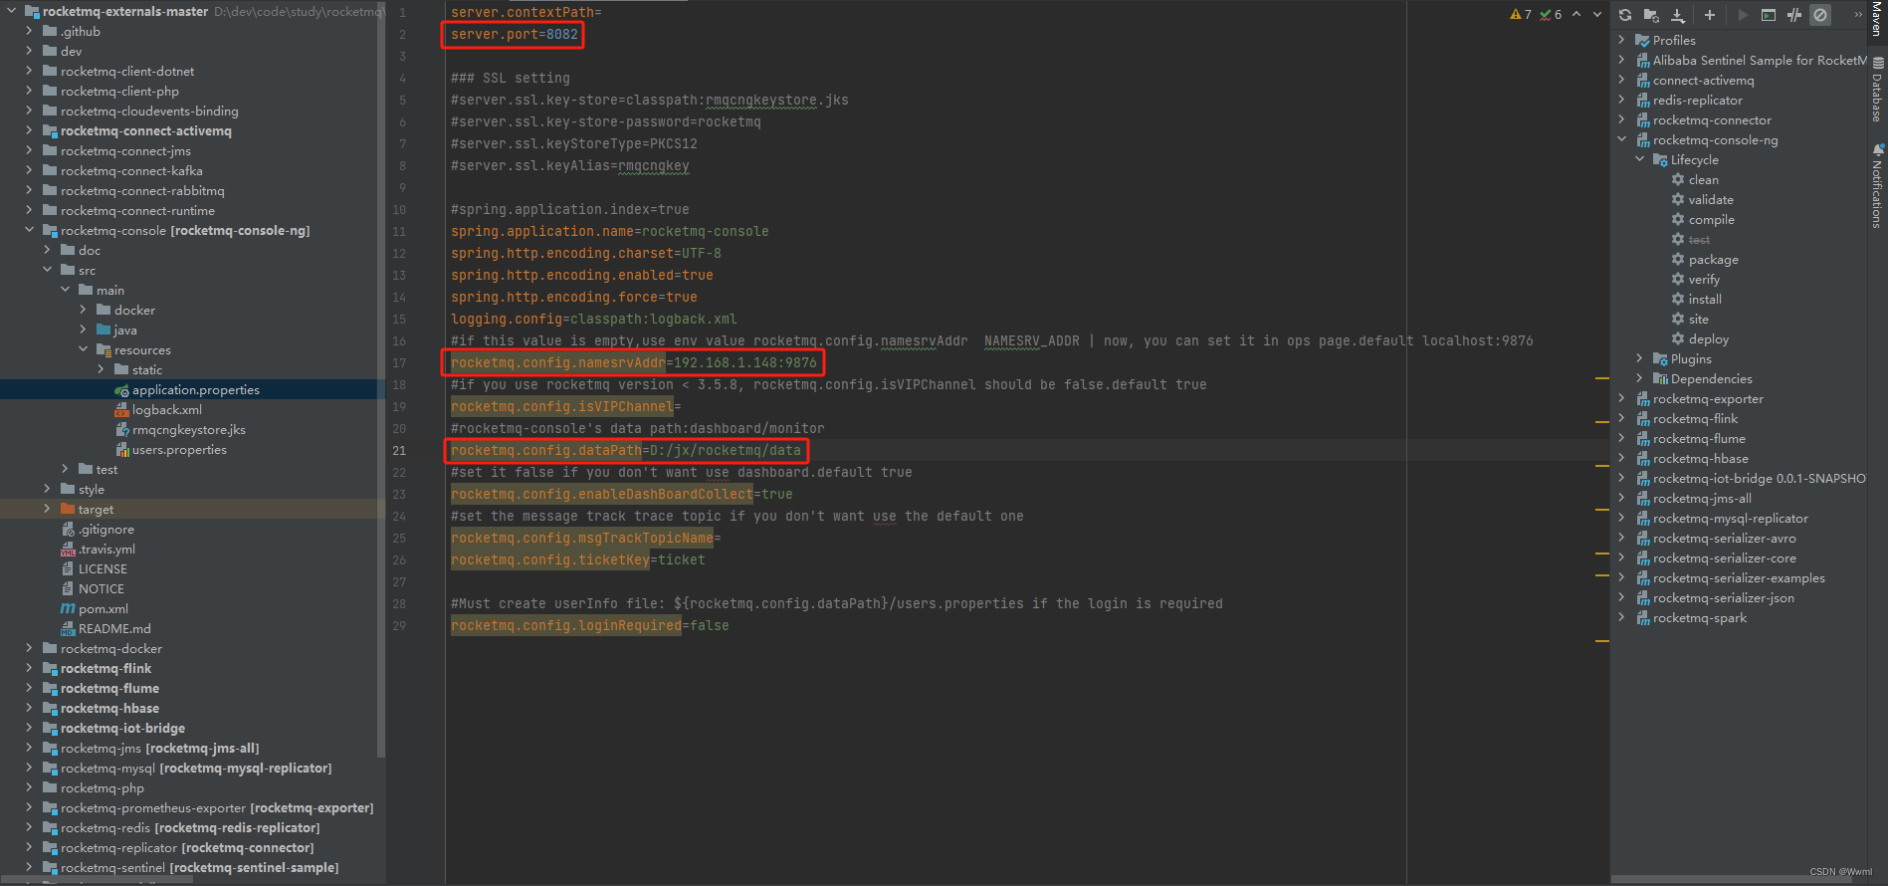Collapse rocketmq-console module in project tree

(29, 230)
